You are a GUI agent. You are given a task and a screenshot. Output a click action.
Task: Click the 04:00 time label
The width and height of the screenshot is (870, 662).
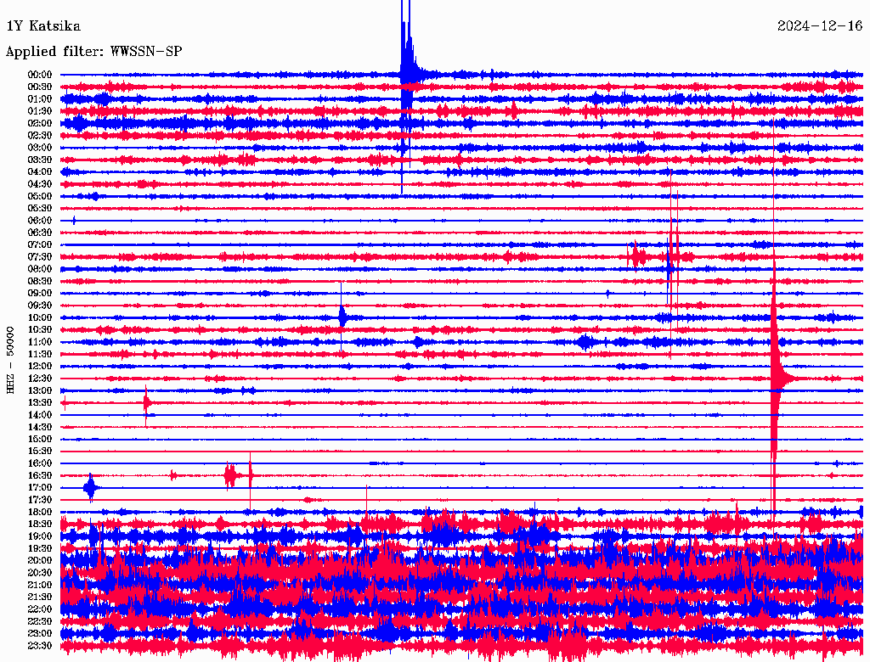[x=40, y=172]
